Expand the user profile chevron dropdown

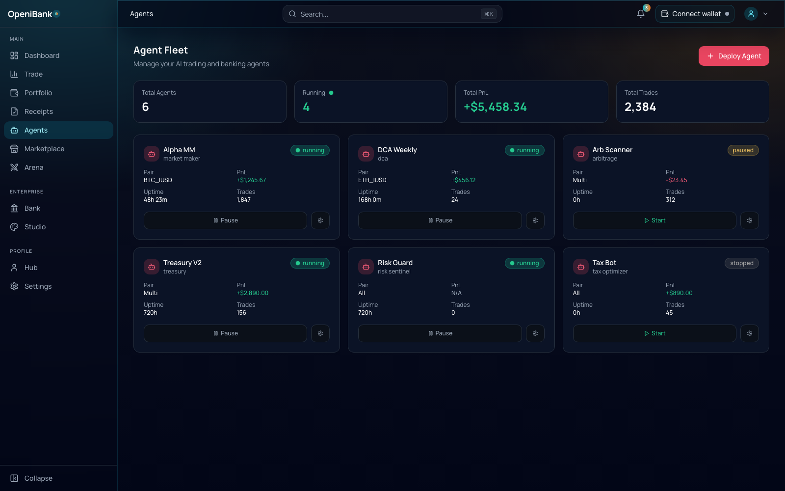pos(765,14)
